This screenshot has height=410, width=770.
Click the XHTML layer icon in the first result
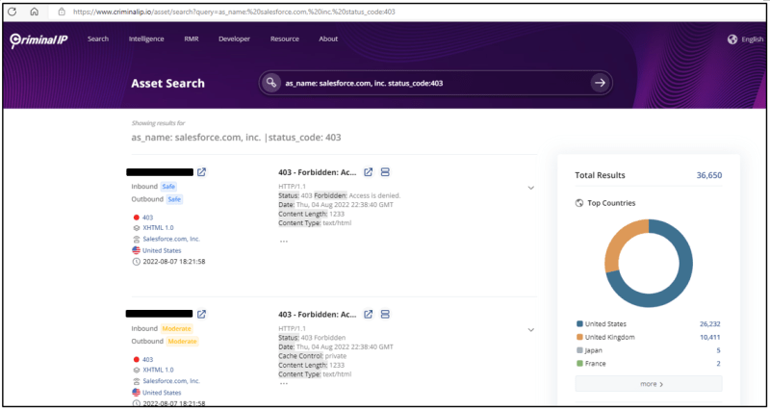point(136,228)
